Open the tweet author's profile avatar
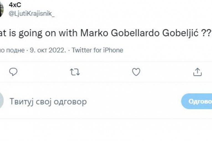The width and height of the screenshot is (212, 141). [1, 9]
